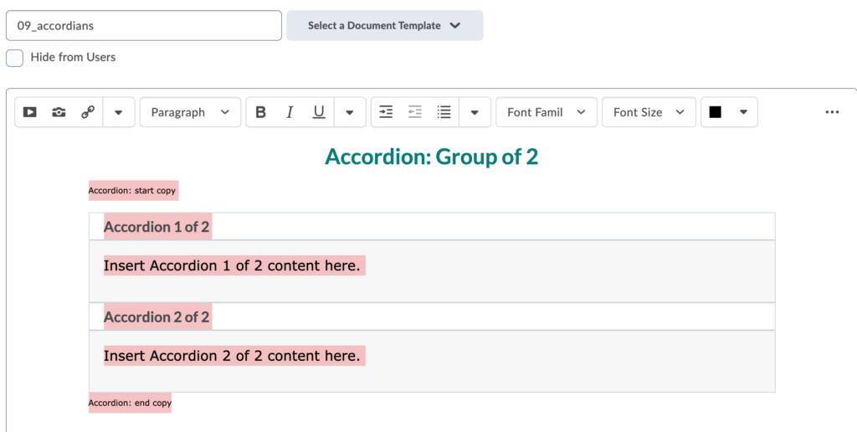Toggle the Hide from Users checkbox

coord(15,58)
